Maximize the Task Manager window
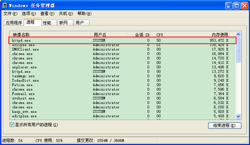The width and height of the screenshot is (250, 145). [x=237, y=6]
